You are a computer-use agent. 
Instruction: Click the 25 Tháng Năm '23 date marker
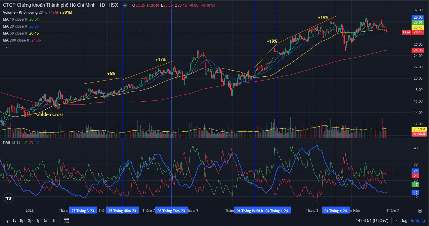point(122,211)
